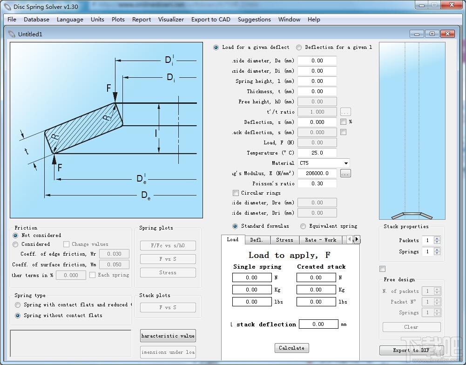Open the Visualizer menu
This screenshot has width=466, height=365.
171,20
